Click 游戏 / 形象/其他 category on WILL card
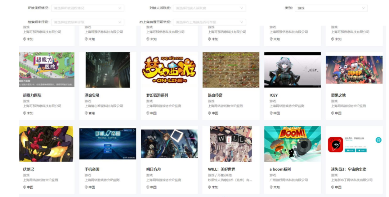 [x=220, y=175]
